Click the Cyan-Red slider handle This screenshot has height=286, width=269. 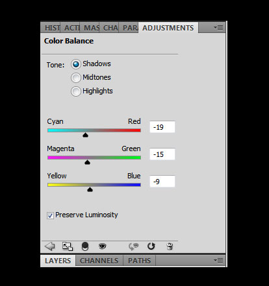click(85, 136)
